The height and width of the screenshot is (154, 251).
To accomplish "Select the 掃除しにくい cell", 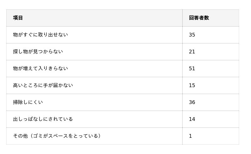I will pos(28,102).
